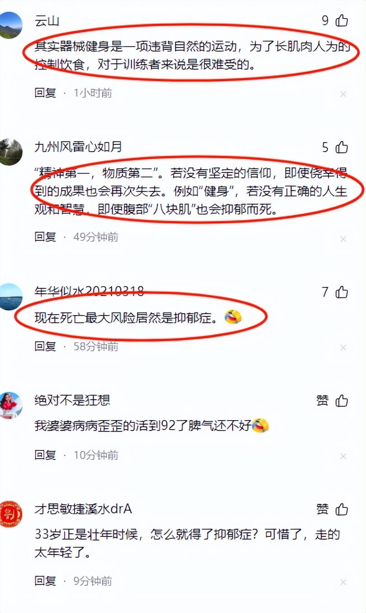Dismiss 云山's comment with the X icon
366x613 pixels.
(343, 94)
